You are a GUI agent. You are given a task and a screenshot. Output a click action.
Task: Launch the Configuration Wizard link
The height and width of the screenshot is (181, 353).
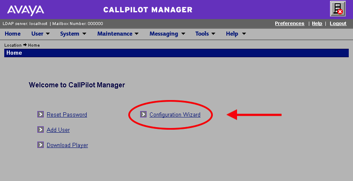[175, 114]
